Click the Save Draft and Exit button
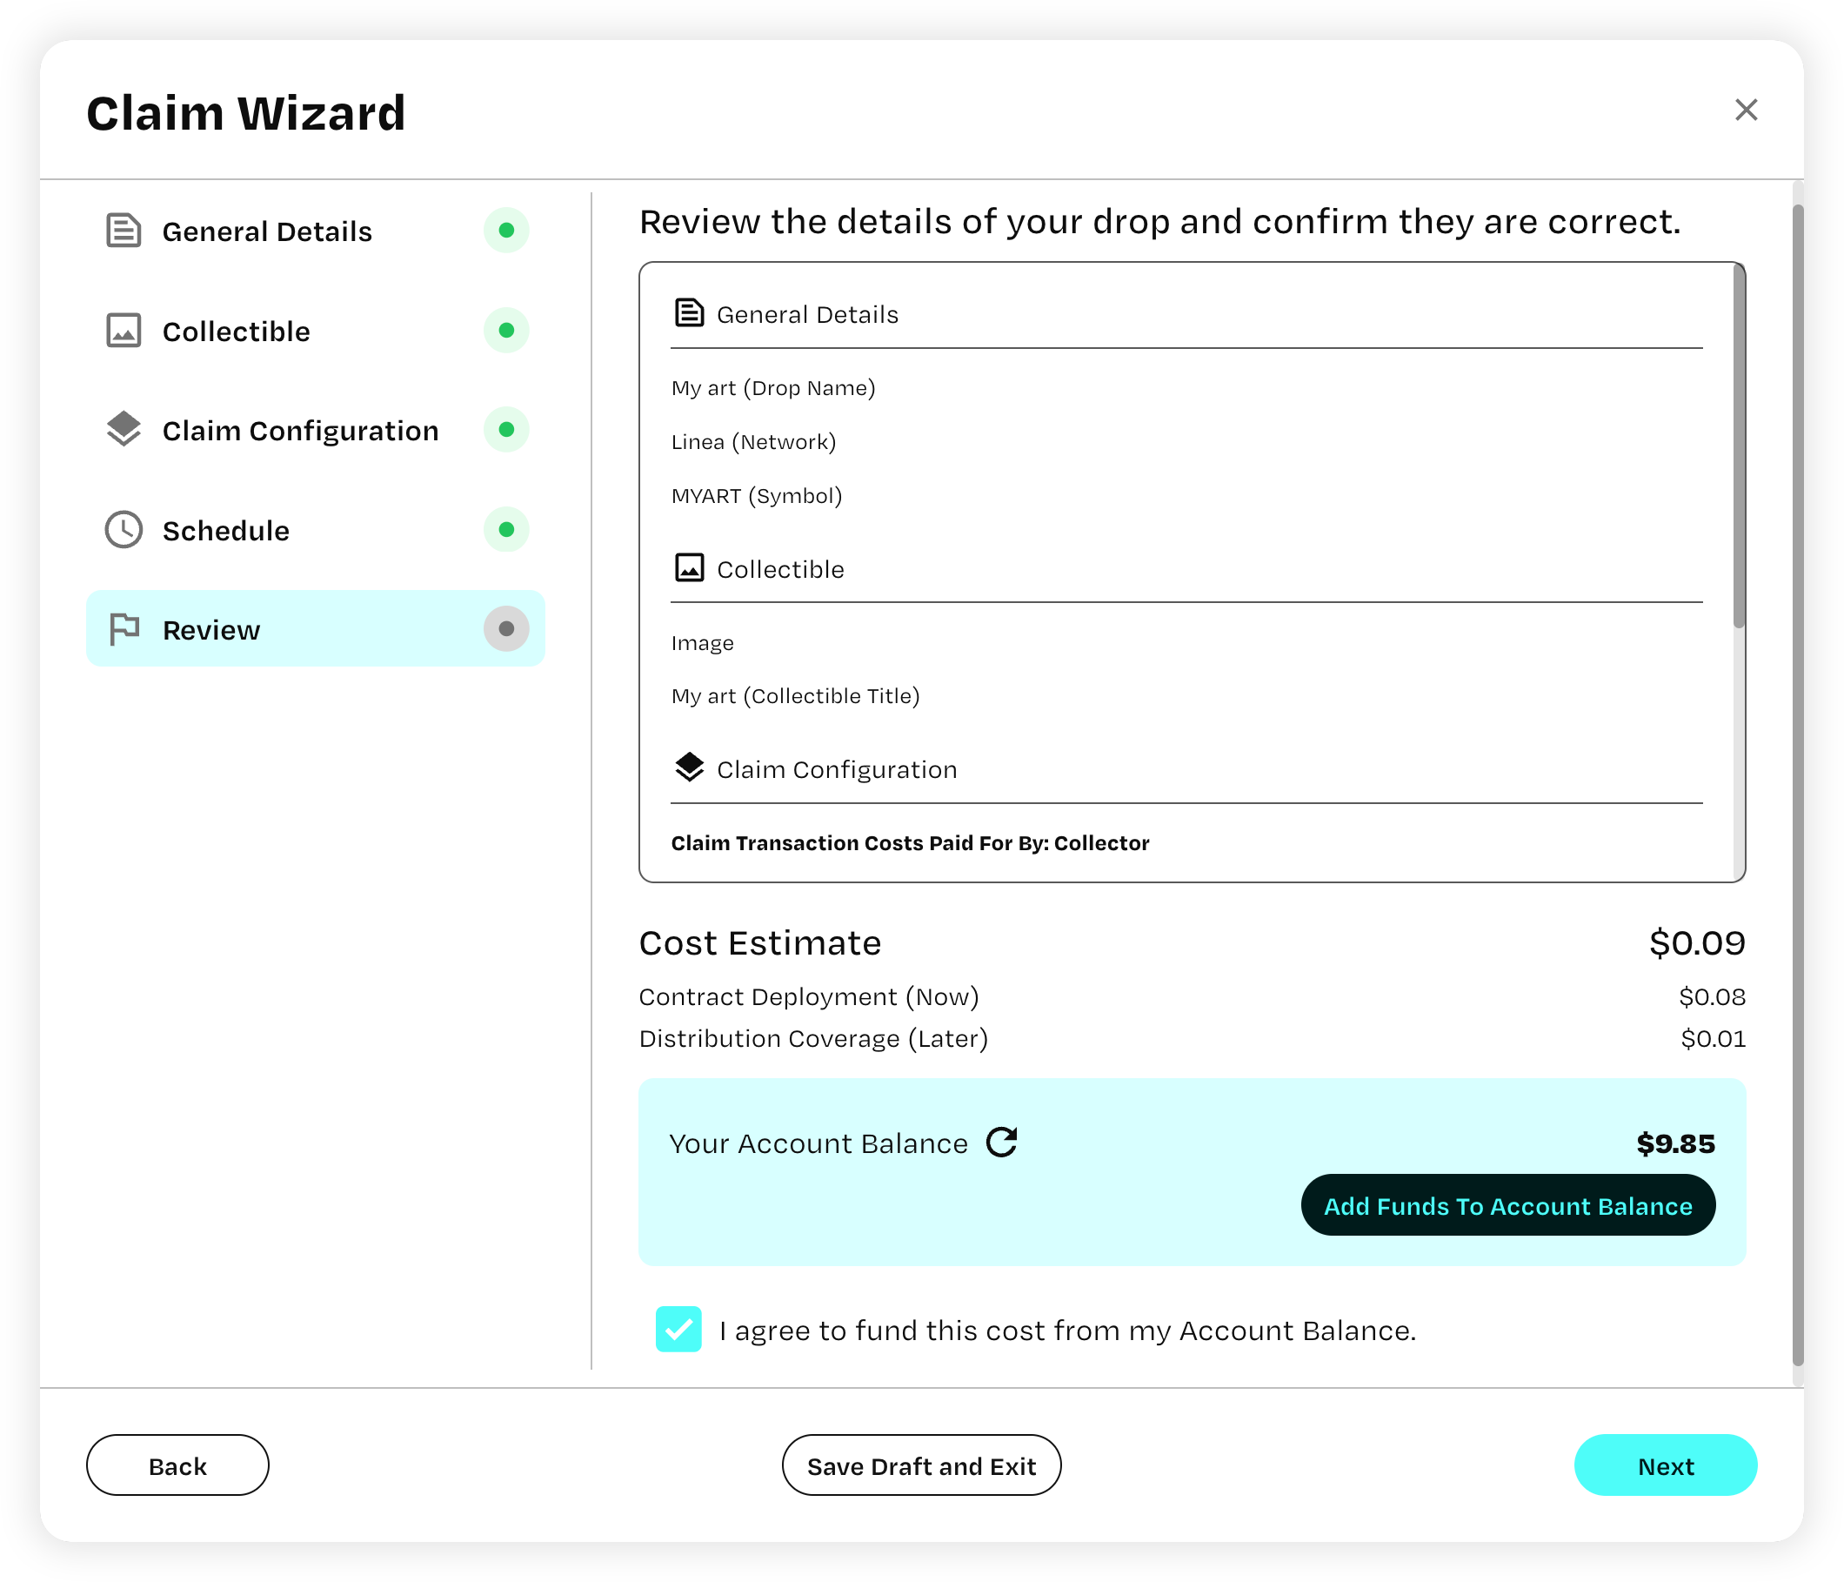Image resolution: width=1844 pixels, height=1582 pixels. 920,1465
